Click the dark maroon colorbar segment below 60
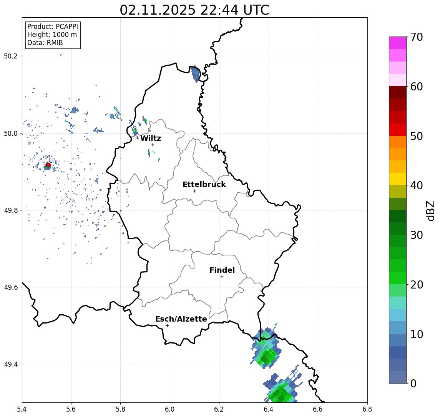 tap(398, 92)
